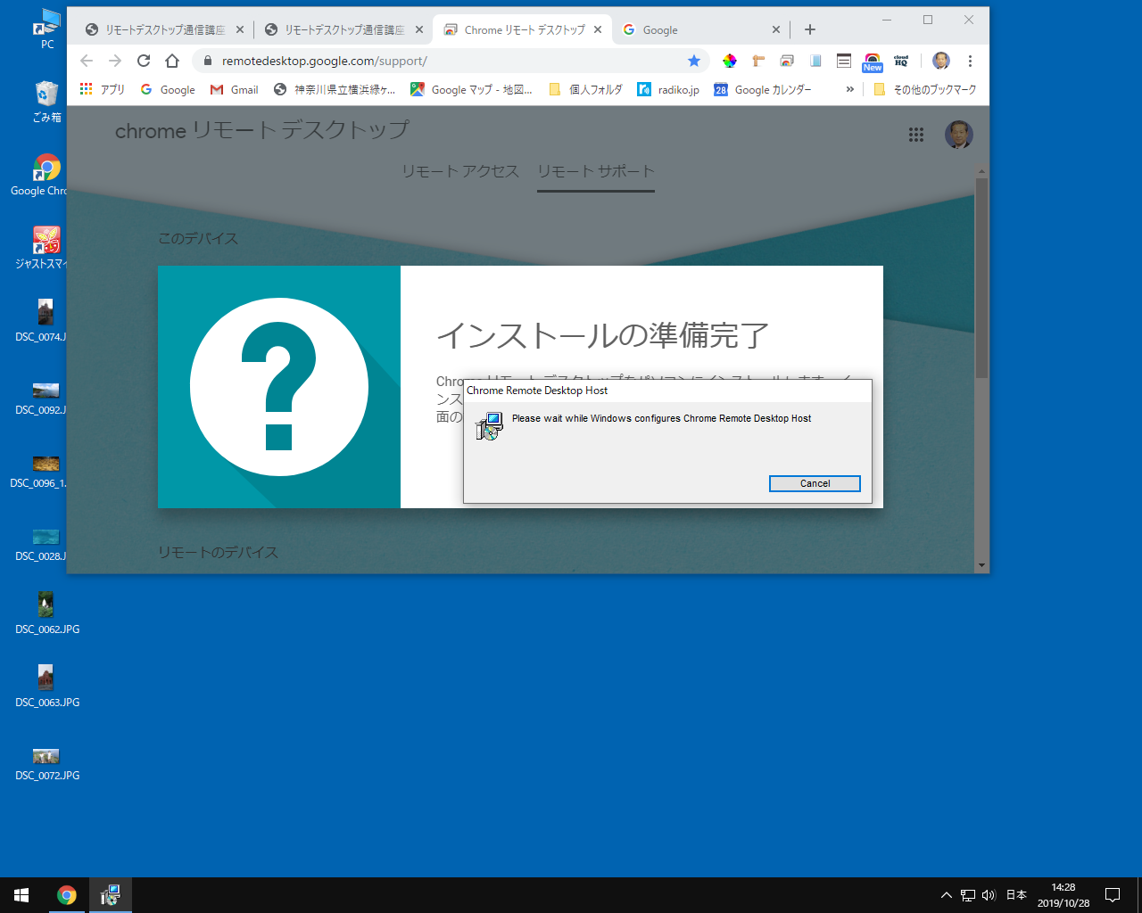Go forward in Chrome browser
1142x913 pixels.
[115, 61]
